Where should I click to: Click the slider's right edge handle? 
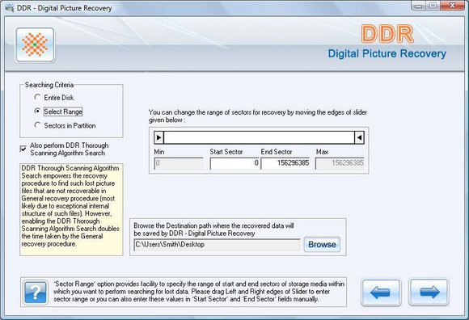[x=359, y=137]
